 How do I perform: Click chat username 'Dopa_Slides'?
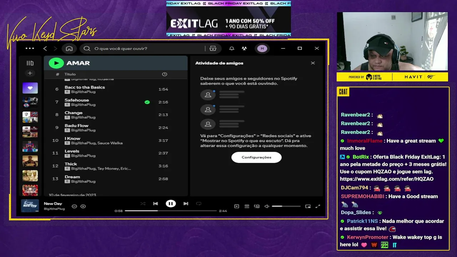pyautogui.click(x=356, y=212)
